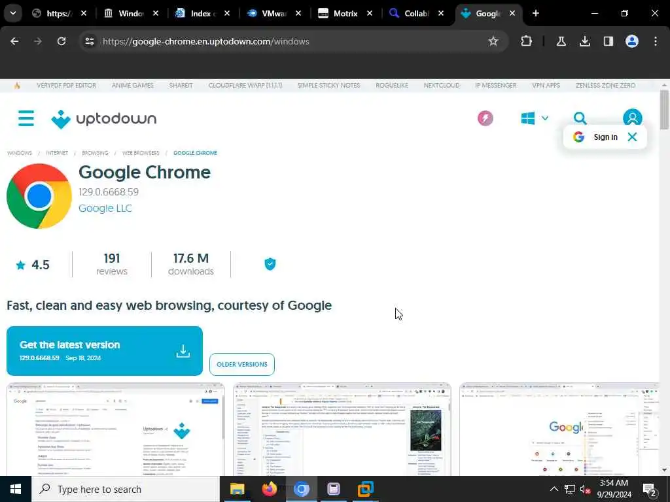Open ROGUELIKE trending link

pyautogui.click(x=392, y=86)
